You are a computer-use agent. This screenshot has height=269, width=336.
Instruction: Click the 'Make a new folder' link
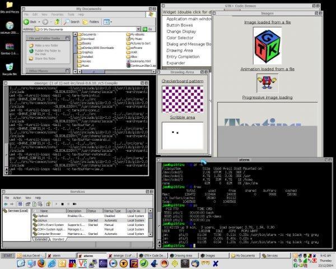click(46, 45)
